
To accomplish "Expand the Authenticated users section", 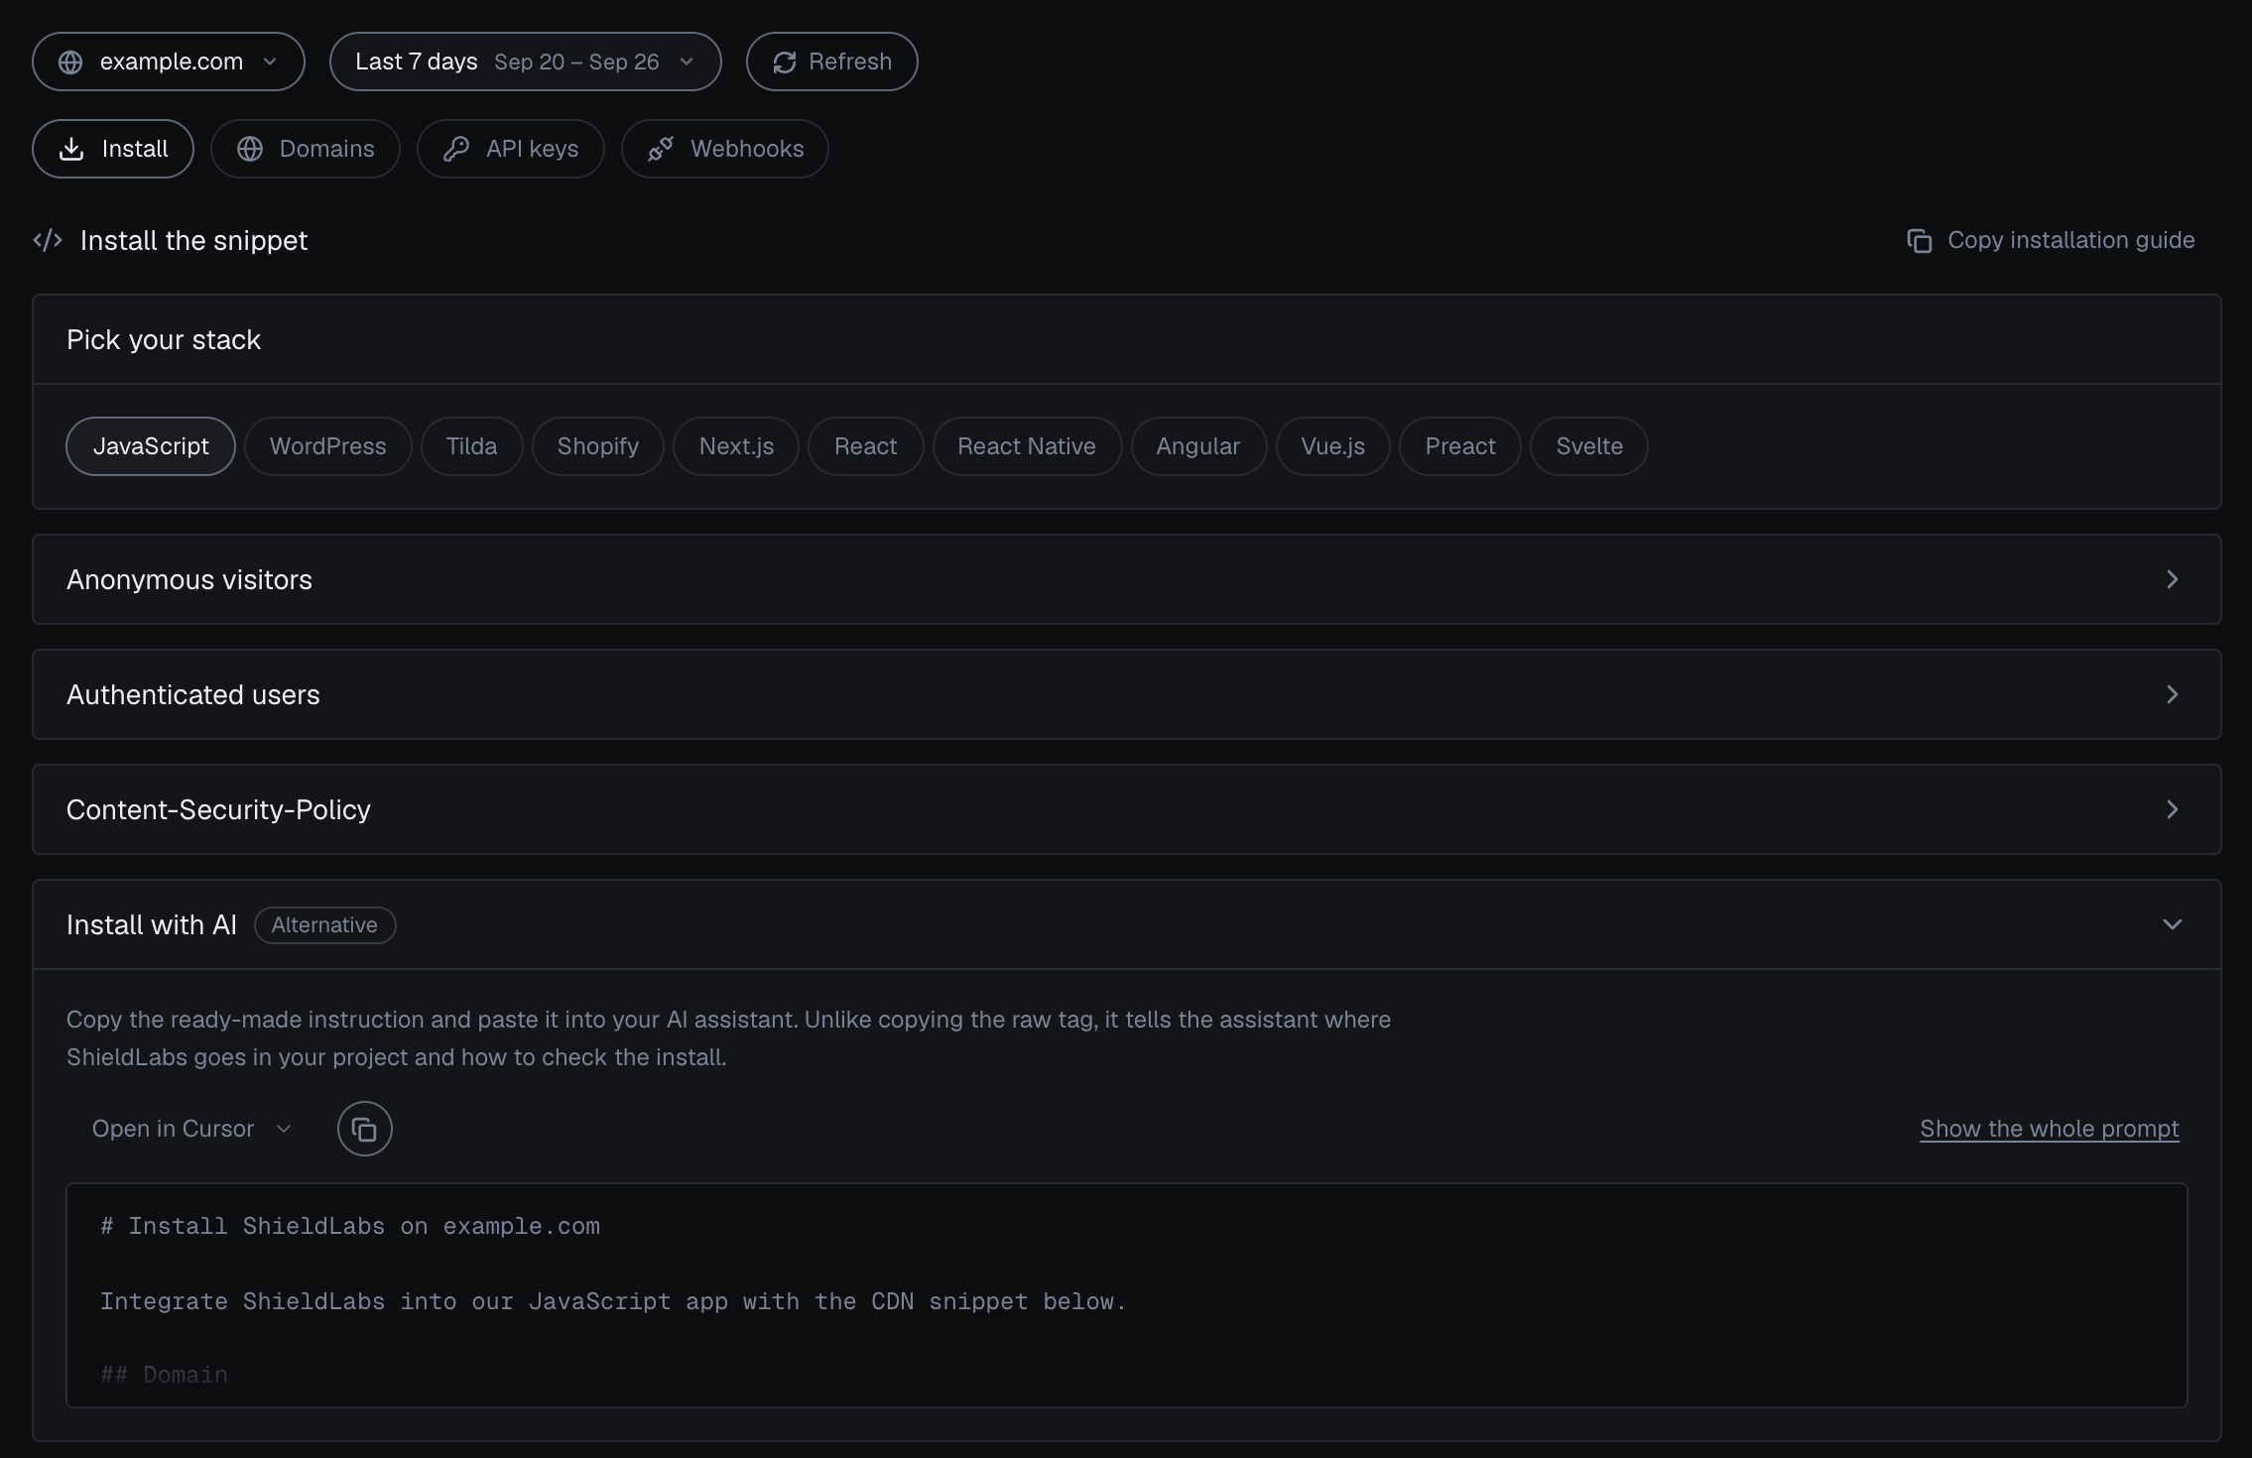I will tap(1127, 694).
